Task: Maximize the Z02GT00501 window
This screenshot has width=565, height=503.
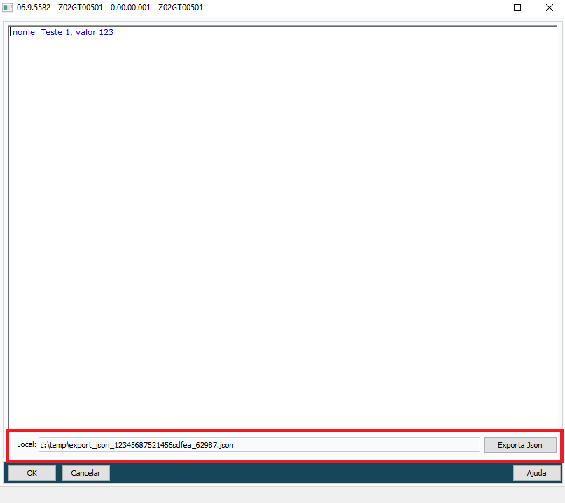Action: pos(517,8)
